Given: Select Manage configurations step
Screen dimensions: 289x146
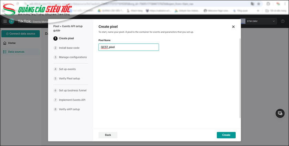Looking at the screenshot, I should (x=73, y=57).
